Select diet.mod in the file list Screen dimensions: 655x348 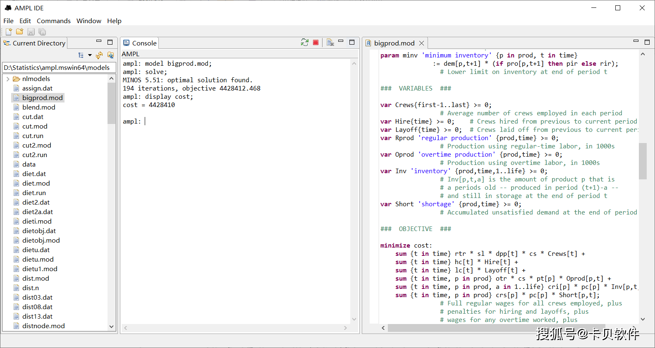(36, 183)
